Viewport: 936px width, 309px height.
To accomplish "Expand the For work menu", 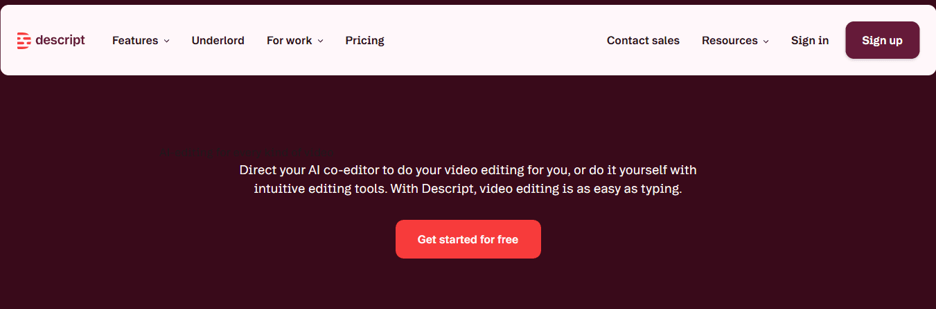I will 295,41.
